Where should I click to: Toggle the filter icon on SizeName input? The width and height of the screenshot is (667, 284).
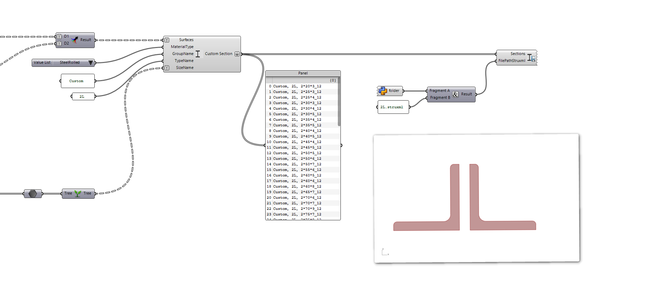pyautogui.click(x=167, y=68)
